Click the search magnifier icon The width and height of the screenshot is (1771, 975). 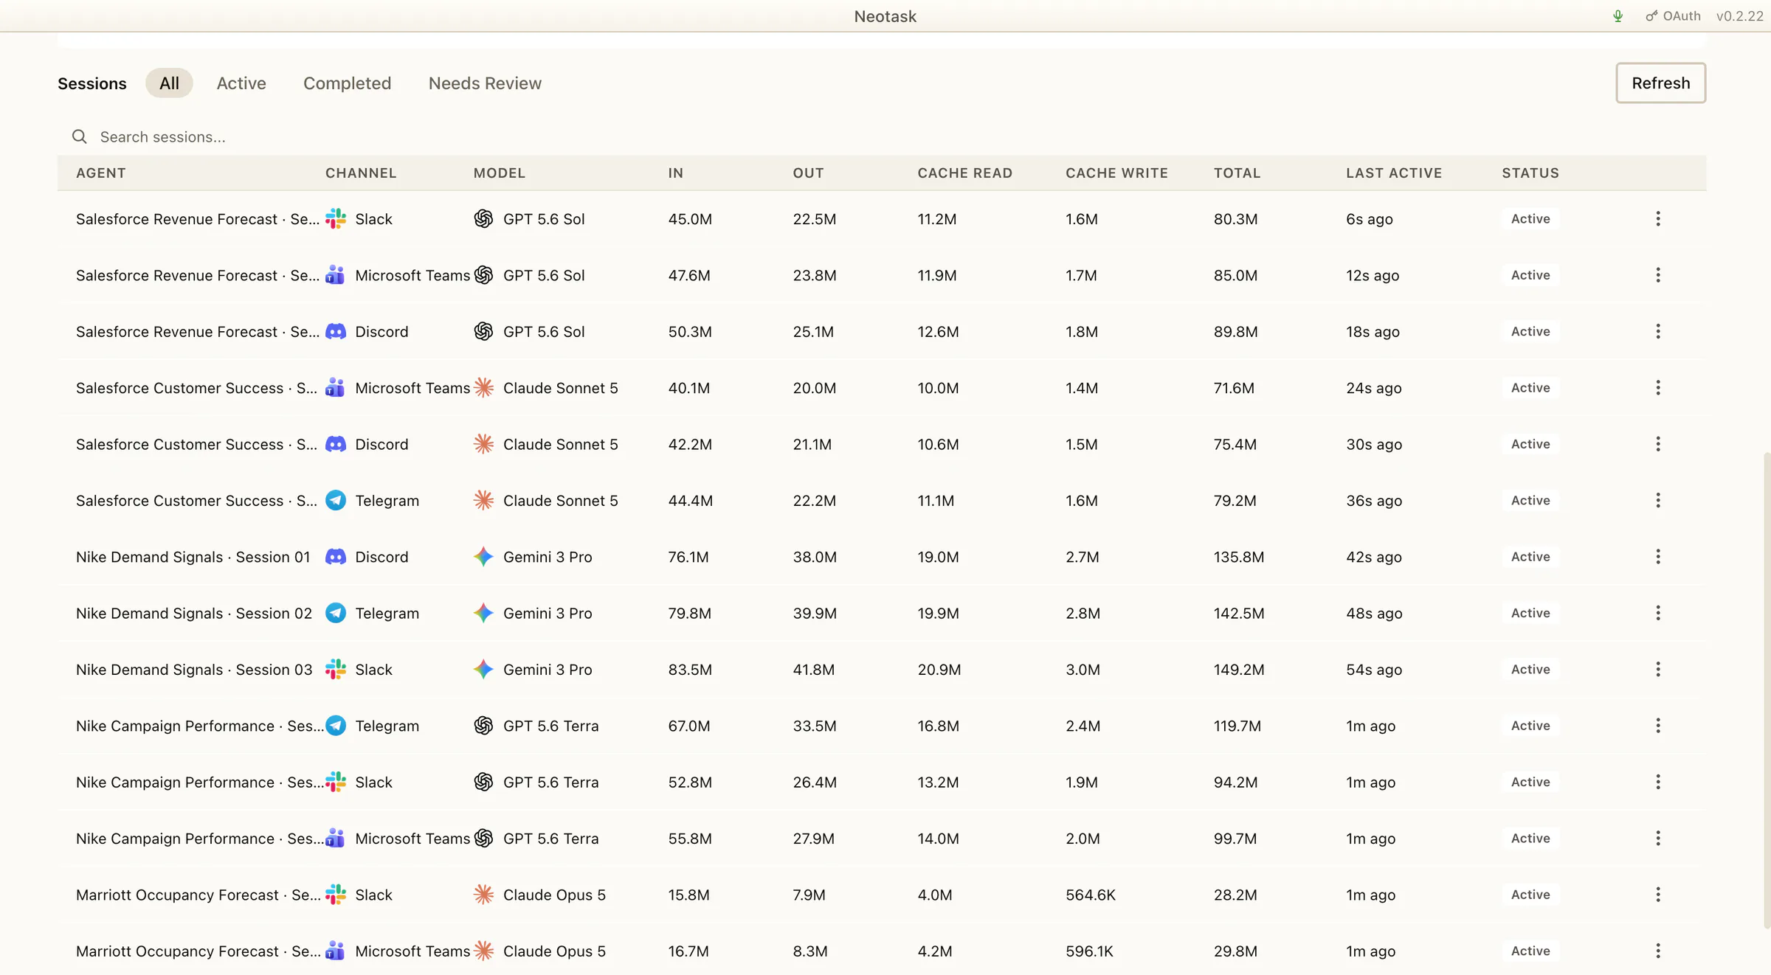[x=80, y=137]
